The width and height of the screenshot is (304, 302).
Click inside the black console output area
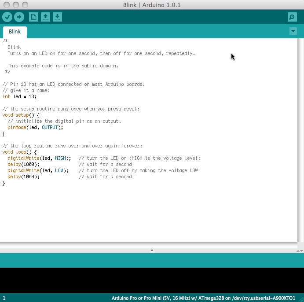tap(152, 280)
